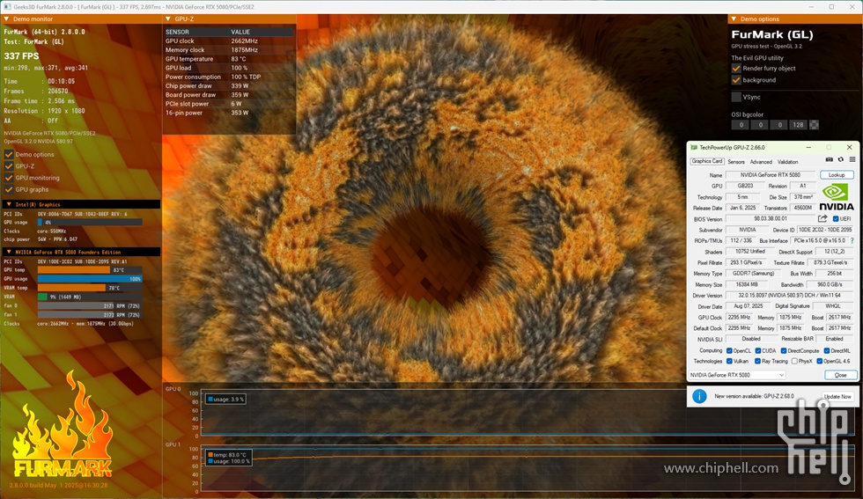Switch to the Advanced tab
The width and height of the screenshot is (863, 499).
761,162
